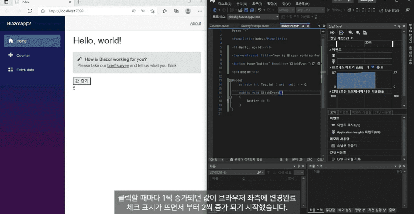Viewport: 414px width, 214px height.
Task: Click the snapshot camera icon (스냅샷 만들기)
Action: click(x=333, y=146)
